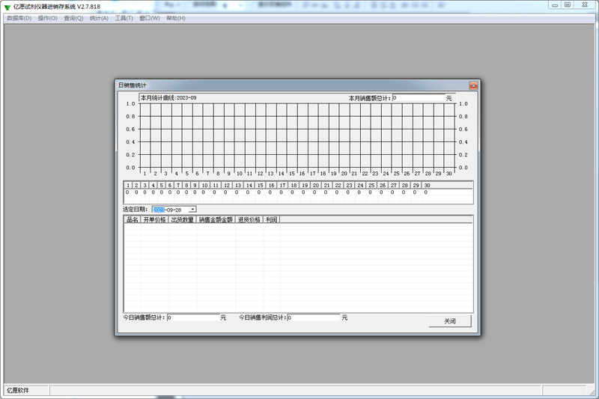The width and height of the screenshot is (599, 399).
Task: Click the 出货数量 column header
Action: point(183,219)
